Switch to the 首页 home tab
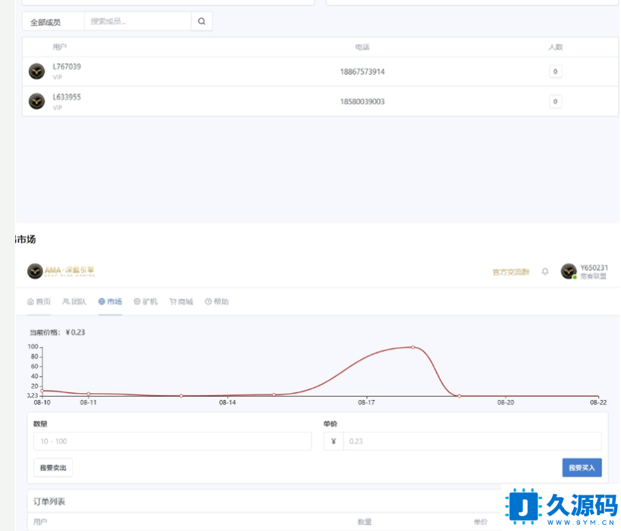621x531 pixels. pos(39,301)
